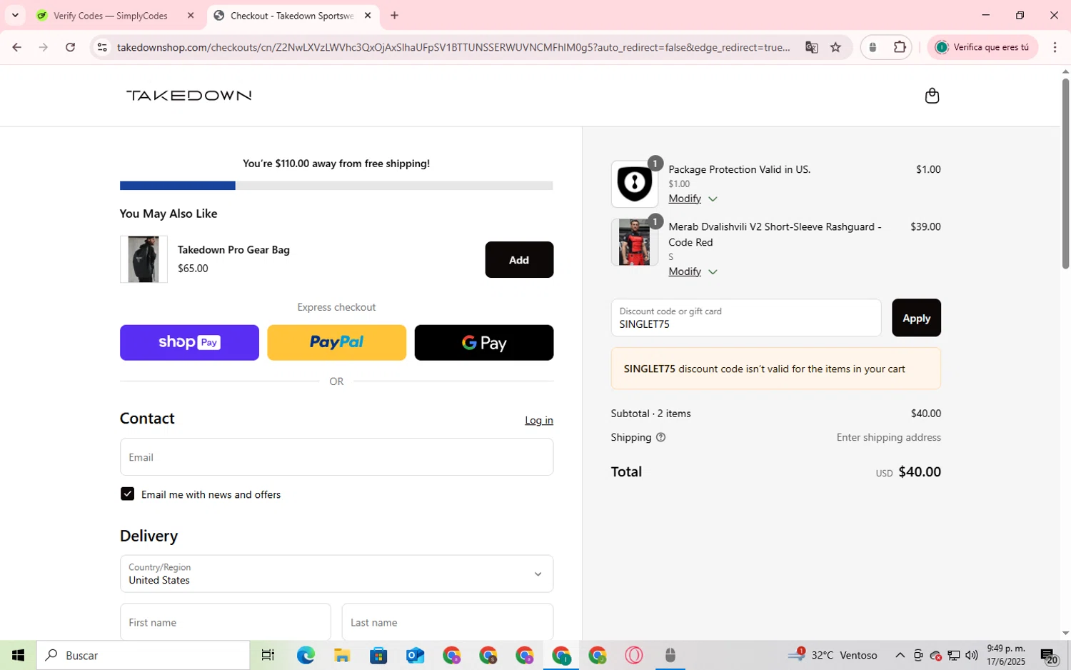
Task: Click the Pro Gear Bag thumbnail
Action: tap(144, 259)
